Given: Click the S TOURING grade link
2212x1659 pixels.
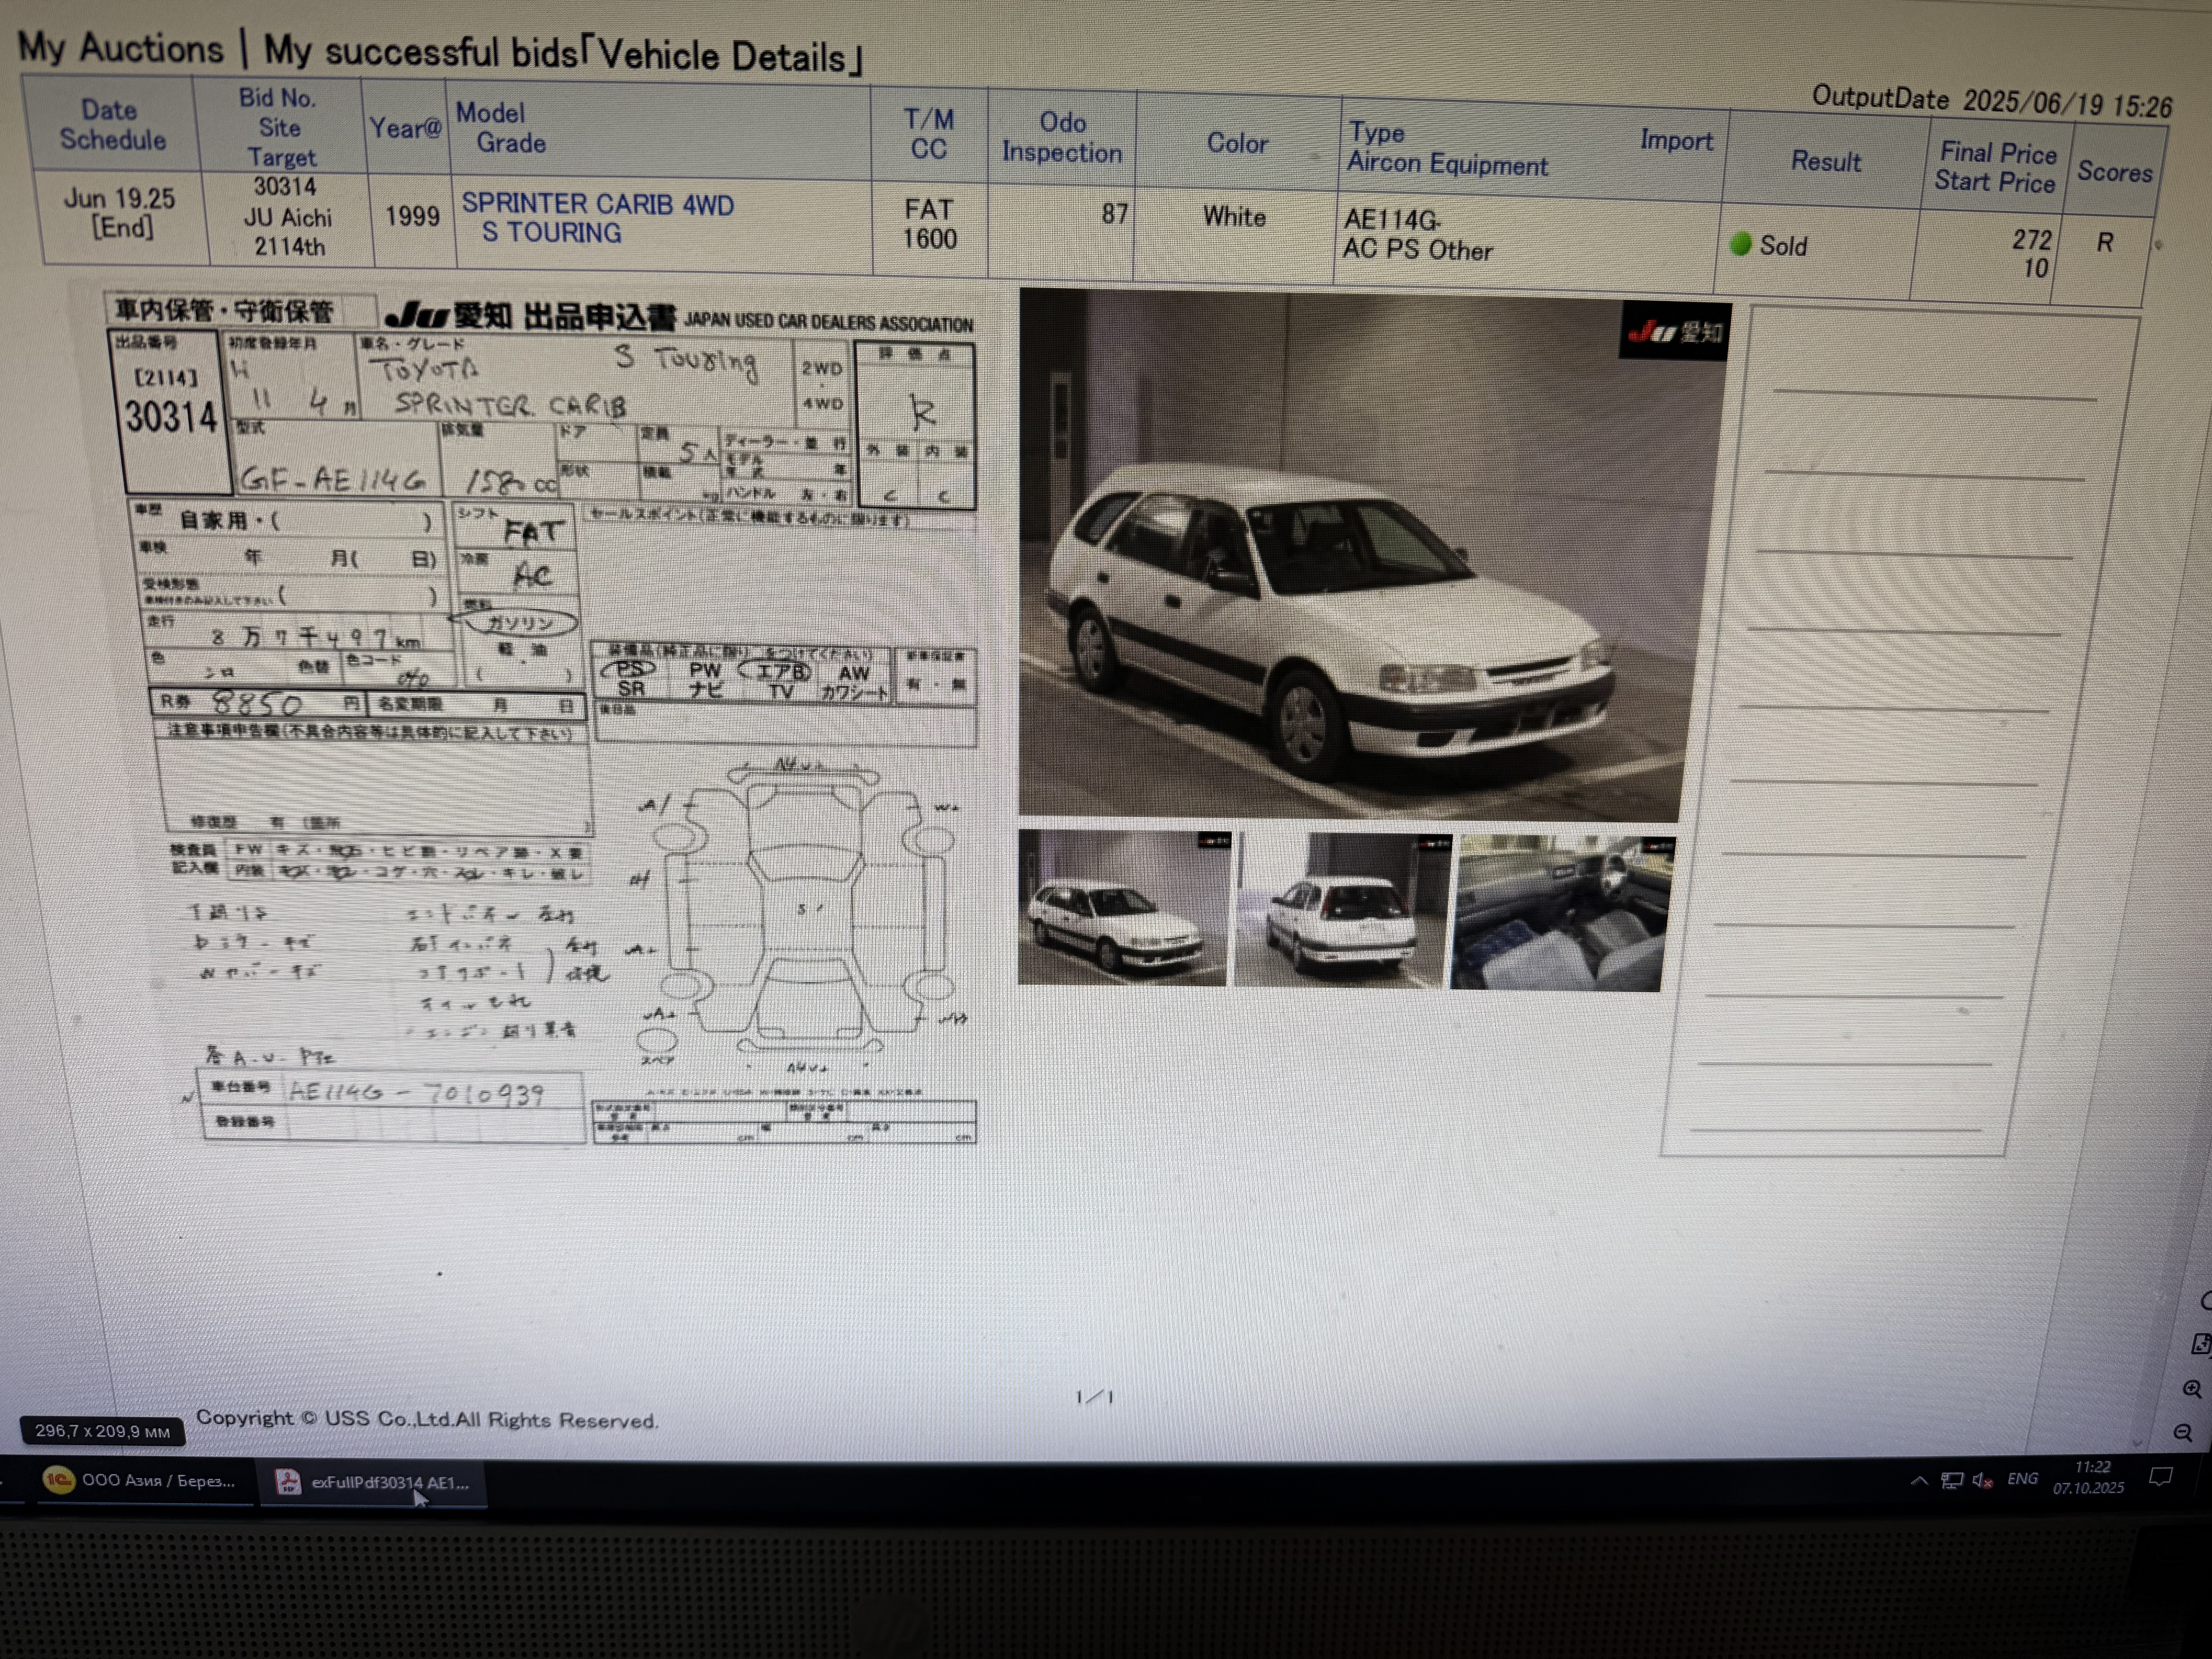Looking at the screenshot, I should point(551,233).
